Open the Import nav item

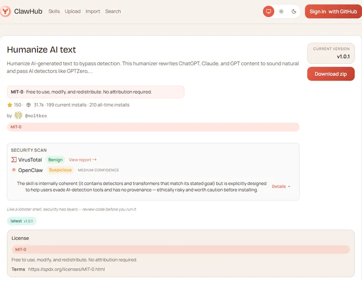coord(93,12)
